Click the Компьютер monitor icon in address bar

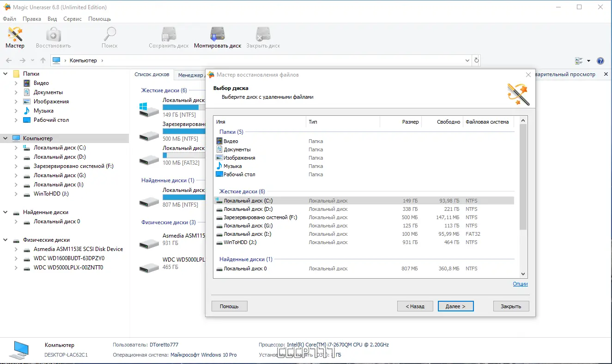pos(56,60)
